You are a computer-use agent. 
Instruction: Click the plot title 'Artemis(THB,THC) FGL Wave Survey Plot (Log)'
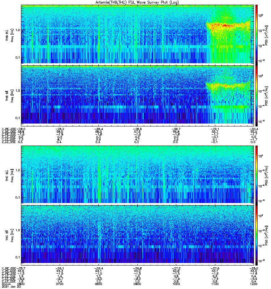coord(137,3)
